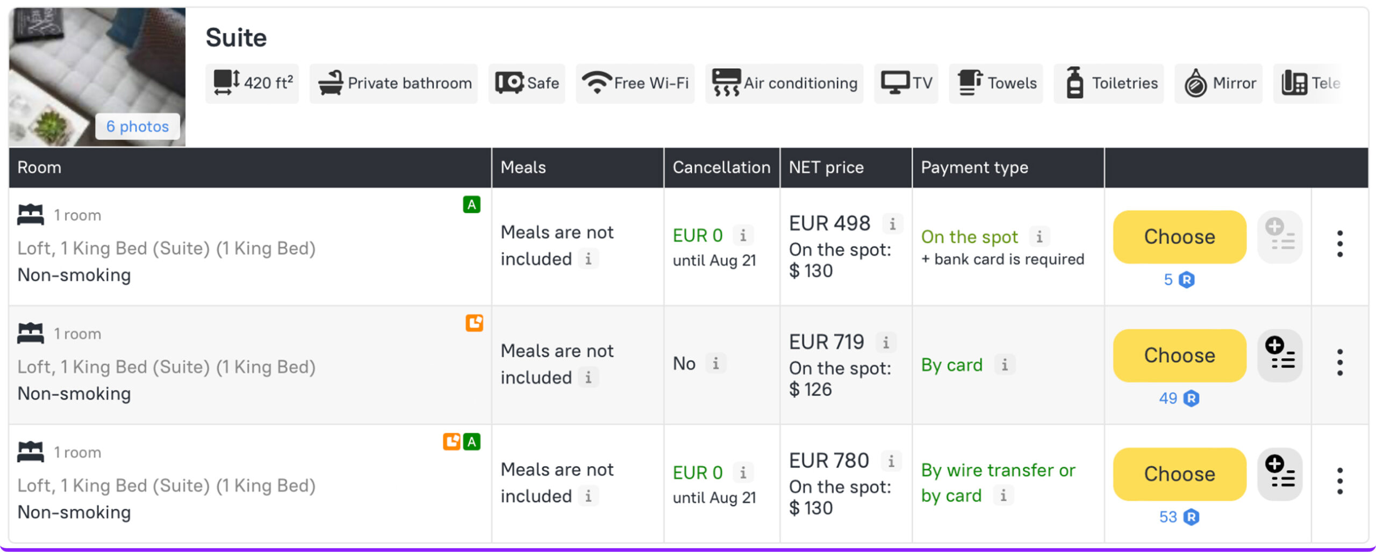
Task: Open the 6 photos link
Action: tap(138, 127)
